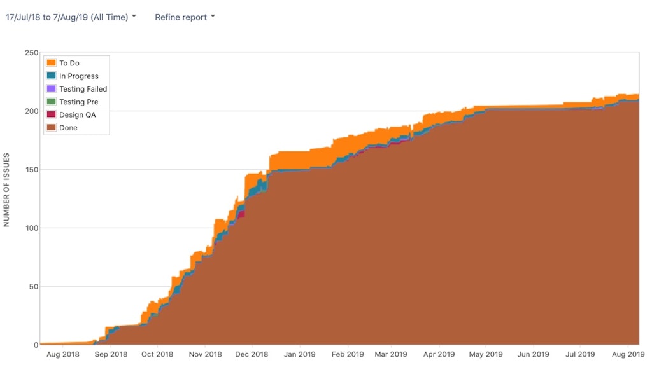652x365 pixels.
Task: Click the Testing Pre green legend swatch
Action: [x=51, y=101]
